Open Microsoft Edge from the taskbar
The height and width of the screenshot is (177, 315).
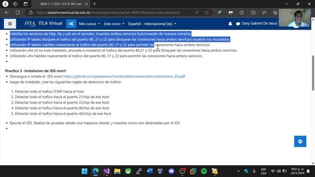(x=95, y=171)
